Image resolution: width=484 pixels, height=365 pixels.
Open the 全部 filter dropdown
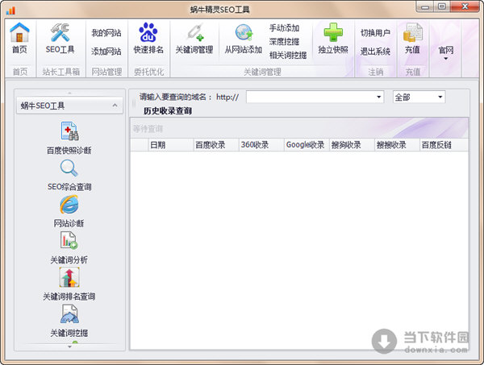pyautogui.click(x=440, y=97)
